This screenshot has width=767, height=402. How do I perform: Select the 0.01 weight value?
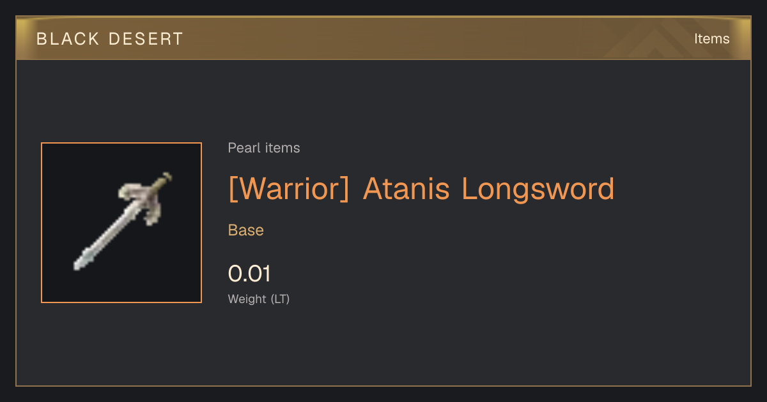249,274
